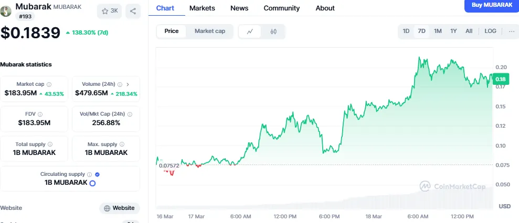Click the 18 Mar date on chart axis
The width and height of the screenshot is (519, 223).
[373, 217]
